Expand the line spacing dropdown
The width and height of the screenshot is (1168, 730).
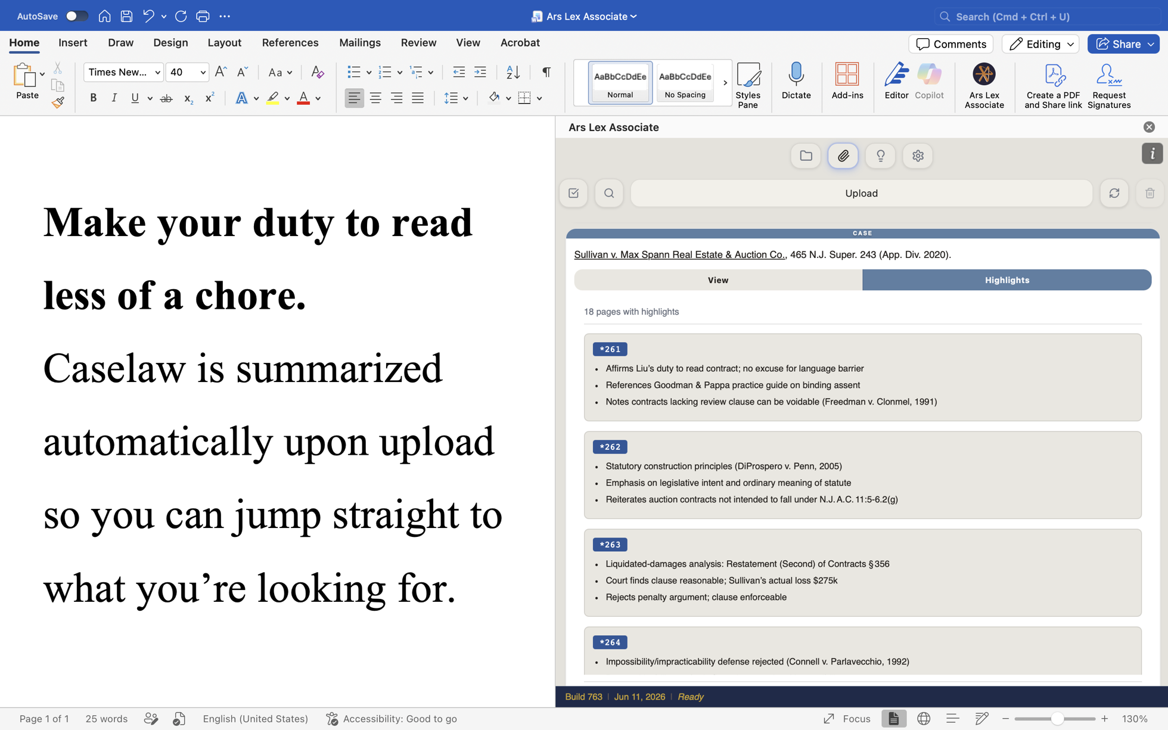coord(465,98)
